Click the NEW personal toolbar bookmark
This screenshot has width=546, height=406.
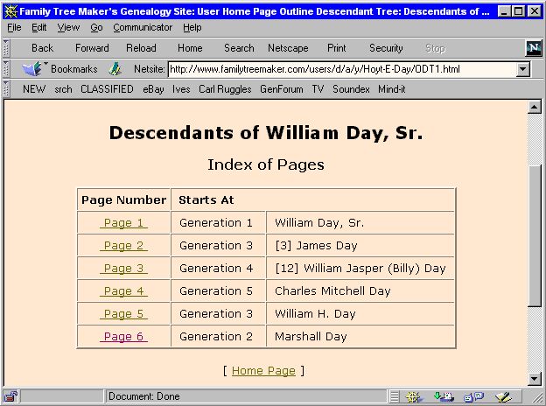[x=34, y=89]
